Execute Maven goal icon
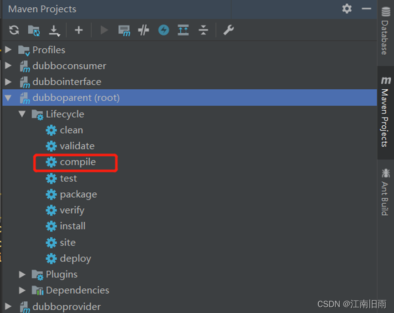394x313 pixels. 124,31
